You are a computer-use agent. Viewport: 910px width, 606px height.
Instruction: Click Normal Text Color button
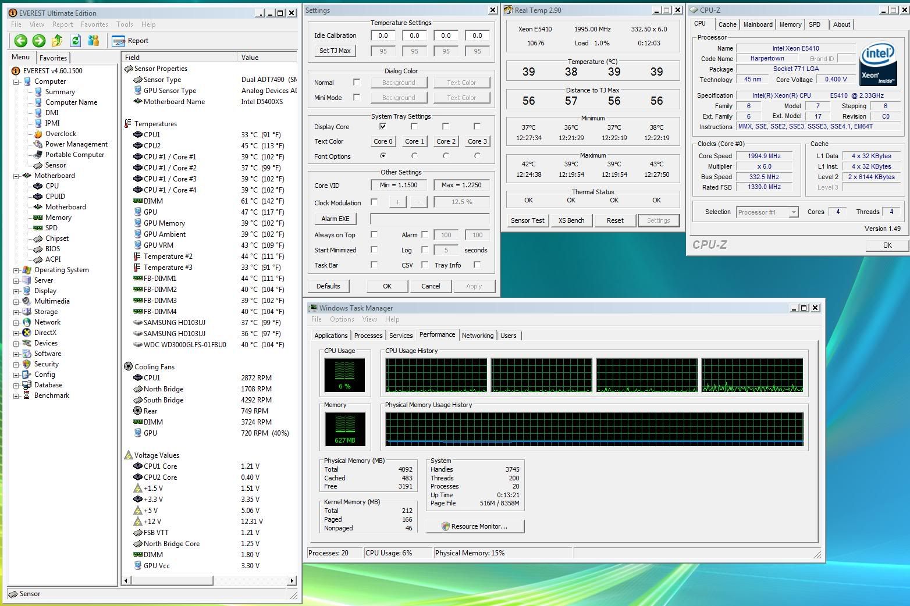(x=461, y=83)
